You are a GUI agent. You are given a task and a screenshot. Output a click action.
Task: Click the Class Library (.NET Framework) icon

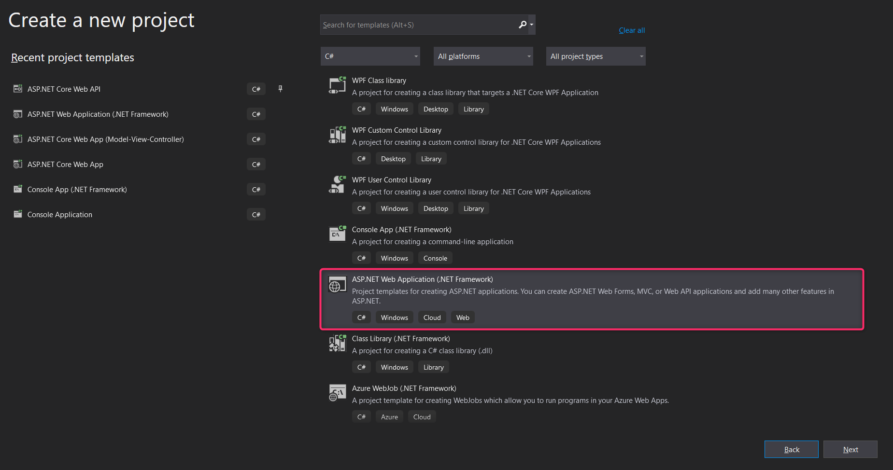tap(337, 343)
